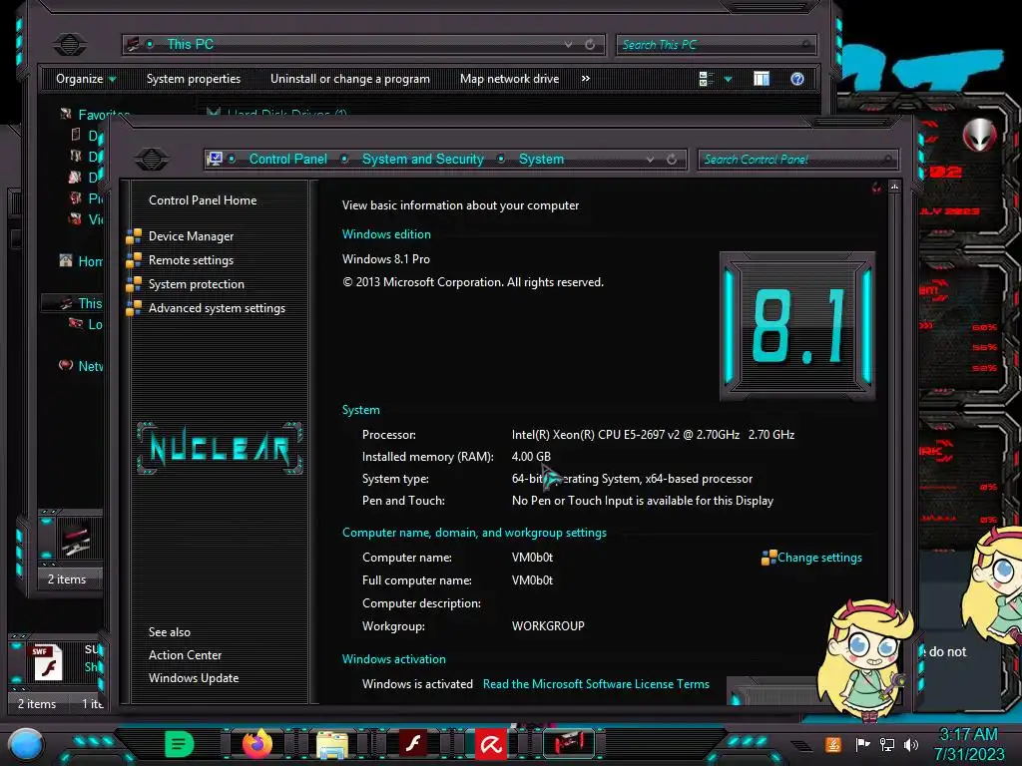Refresh the Control Panel address bar
The height and width of the screenshot is (766, 1022).
(672, 159)
